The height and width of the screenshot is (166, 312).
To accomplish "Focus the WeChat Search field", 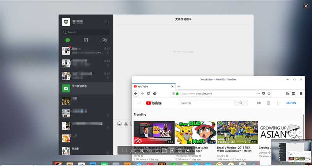I will [86, 32].
